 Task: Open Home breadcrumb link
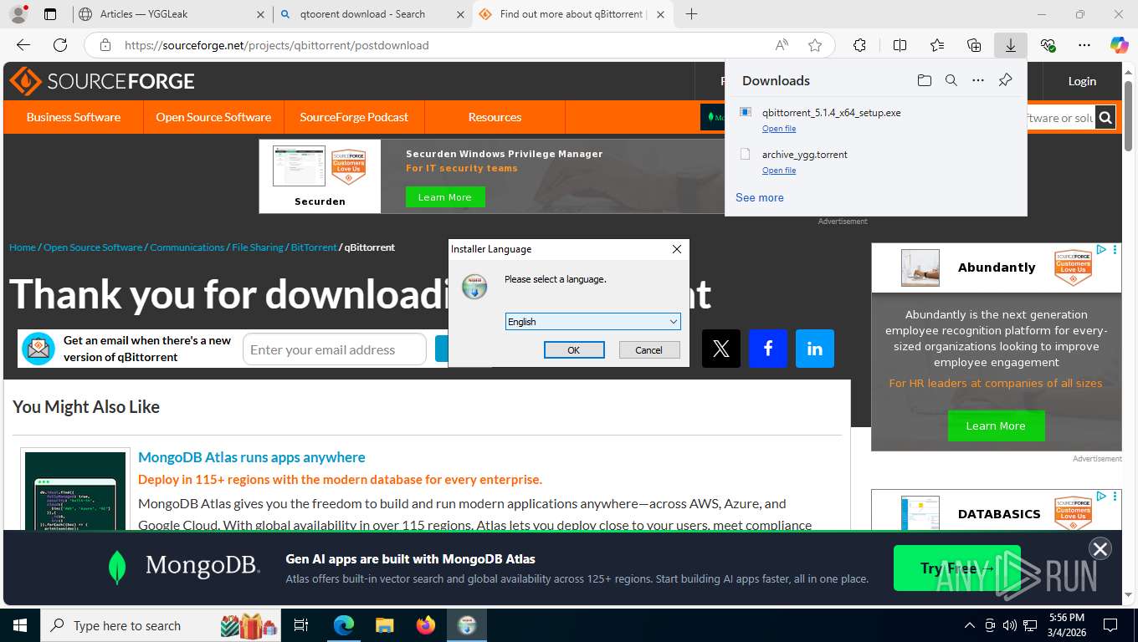(23, 247)
